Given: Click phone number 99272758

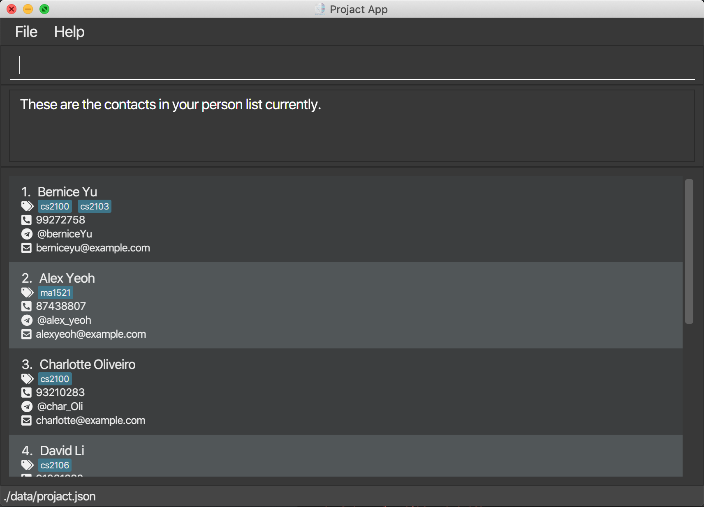Looking at the screenshot, I should [x=60, y=220].
